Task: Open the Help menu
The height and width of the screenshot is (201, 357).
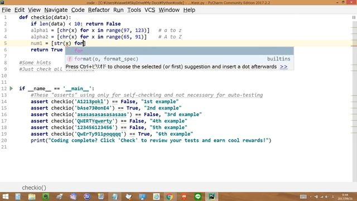Action: point(189,10)
